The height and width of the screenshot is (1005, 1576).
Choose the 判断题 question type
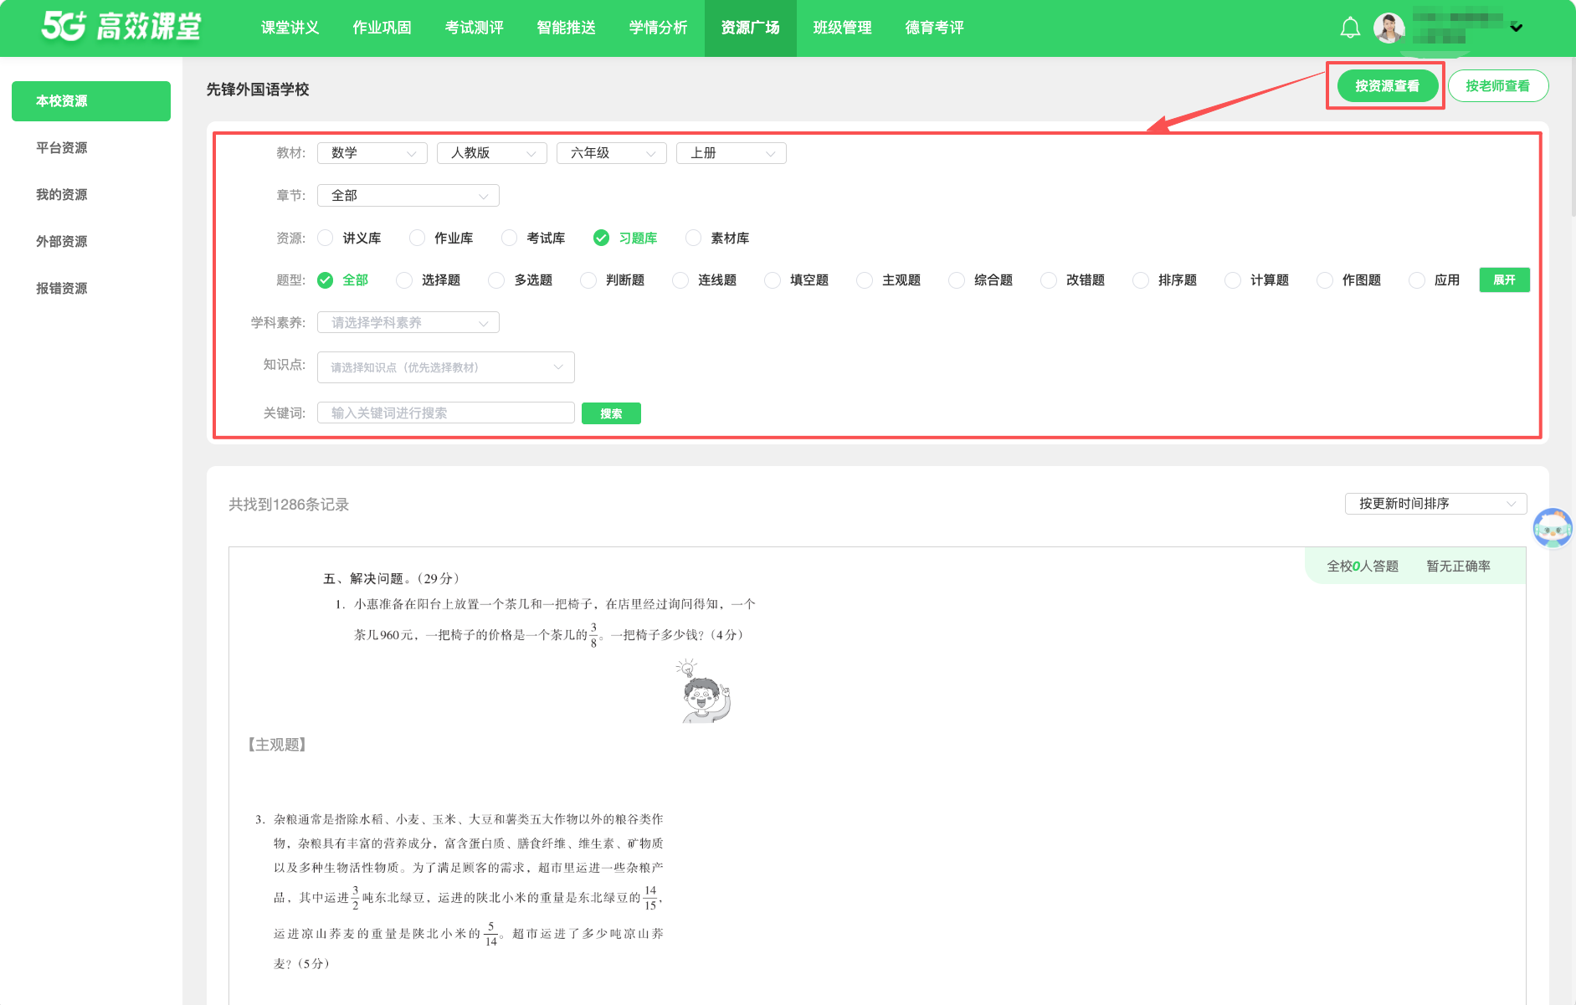click(x=613, y=280)
